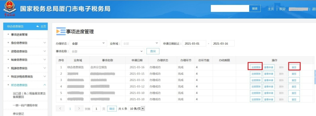Image resolution: width=316 pixels, height=116 pixels.
Task: Focus the header search input box
Action: (x=230, y=8)
